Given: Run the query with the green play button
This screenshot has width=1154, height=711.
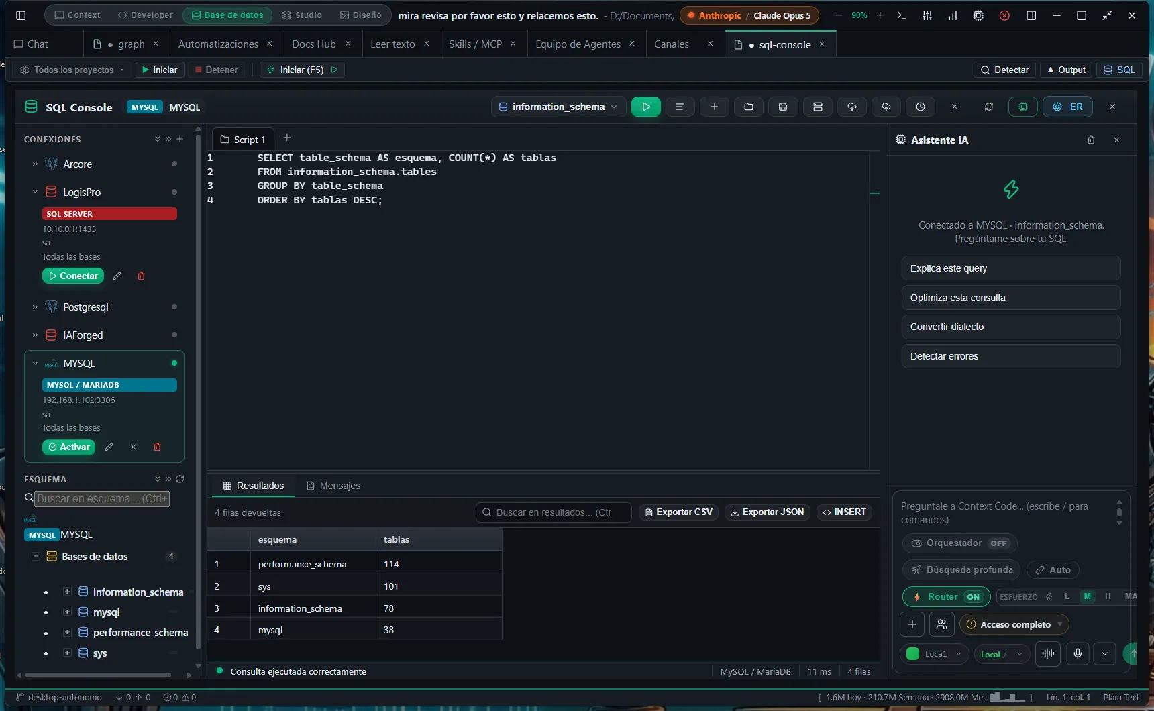Looking at the screenshot, I should pos(645,107).
